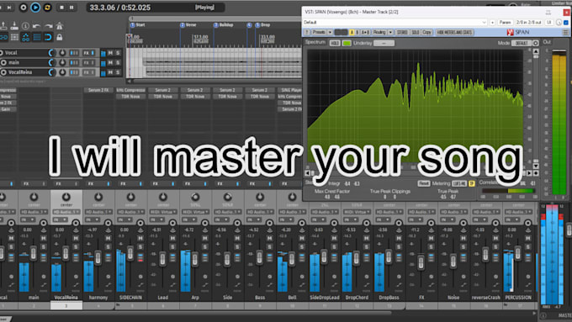Click the record button in transport bar
The width and height of the screenshot is (572, 322).
(x=24, y=8)
